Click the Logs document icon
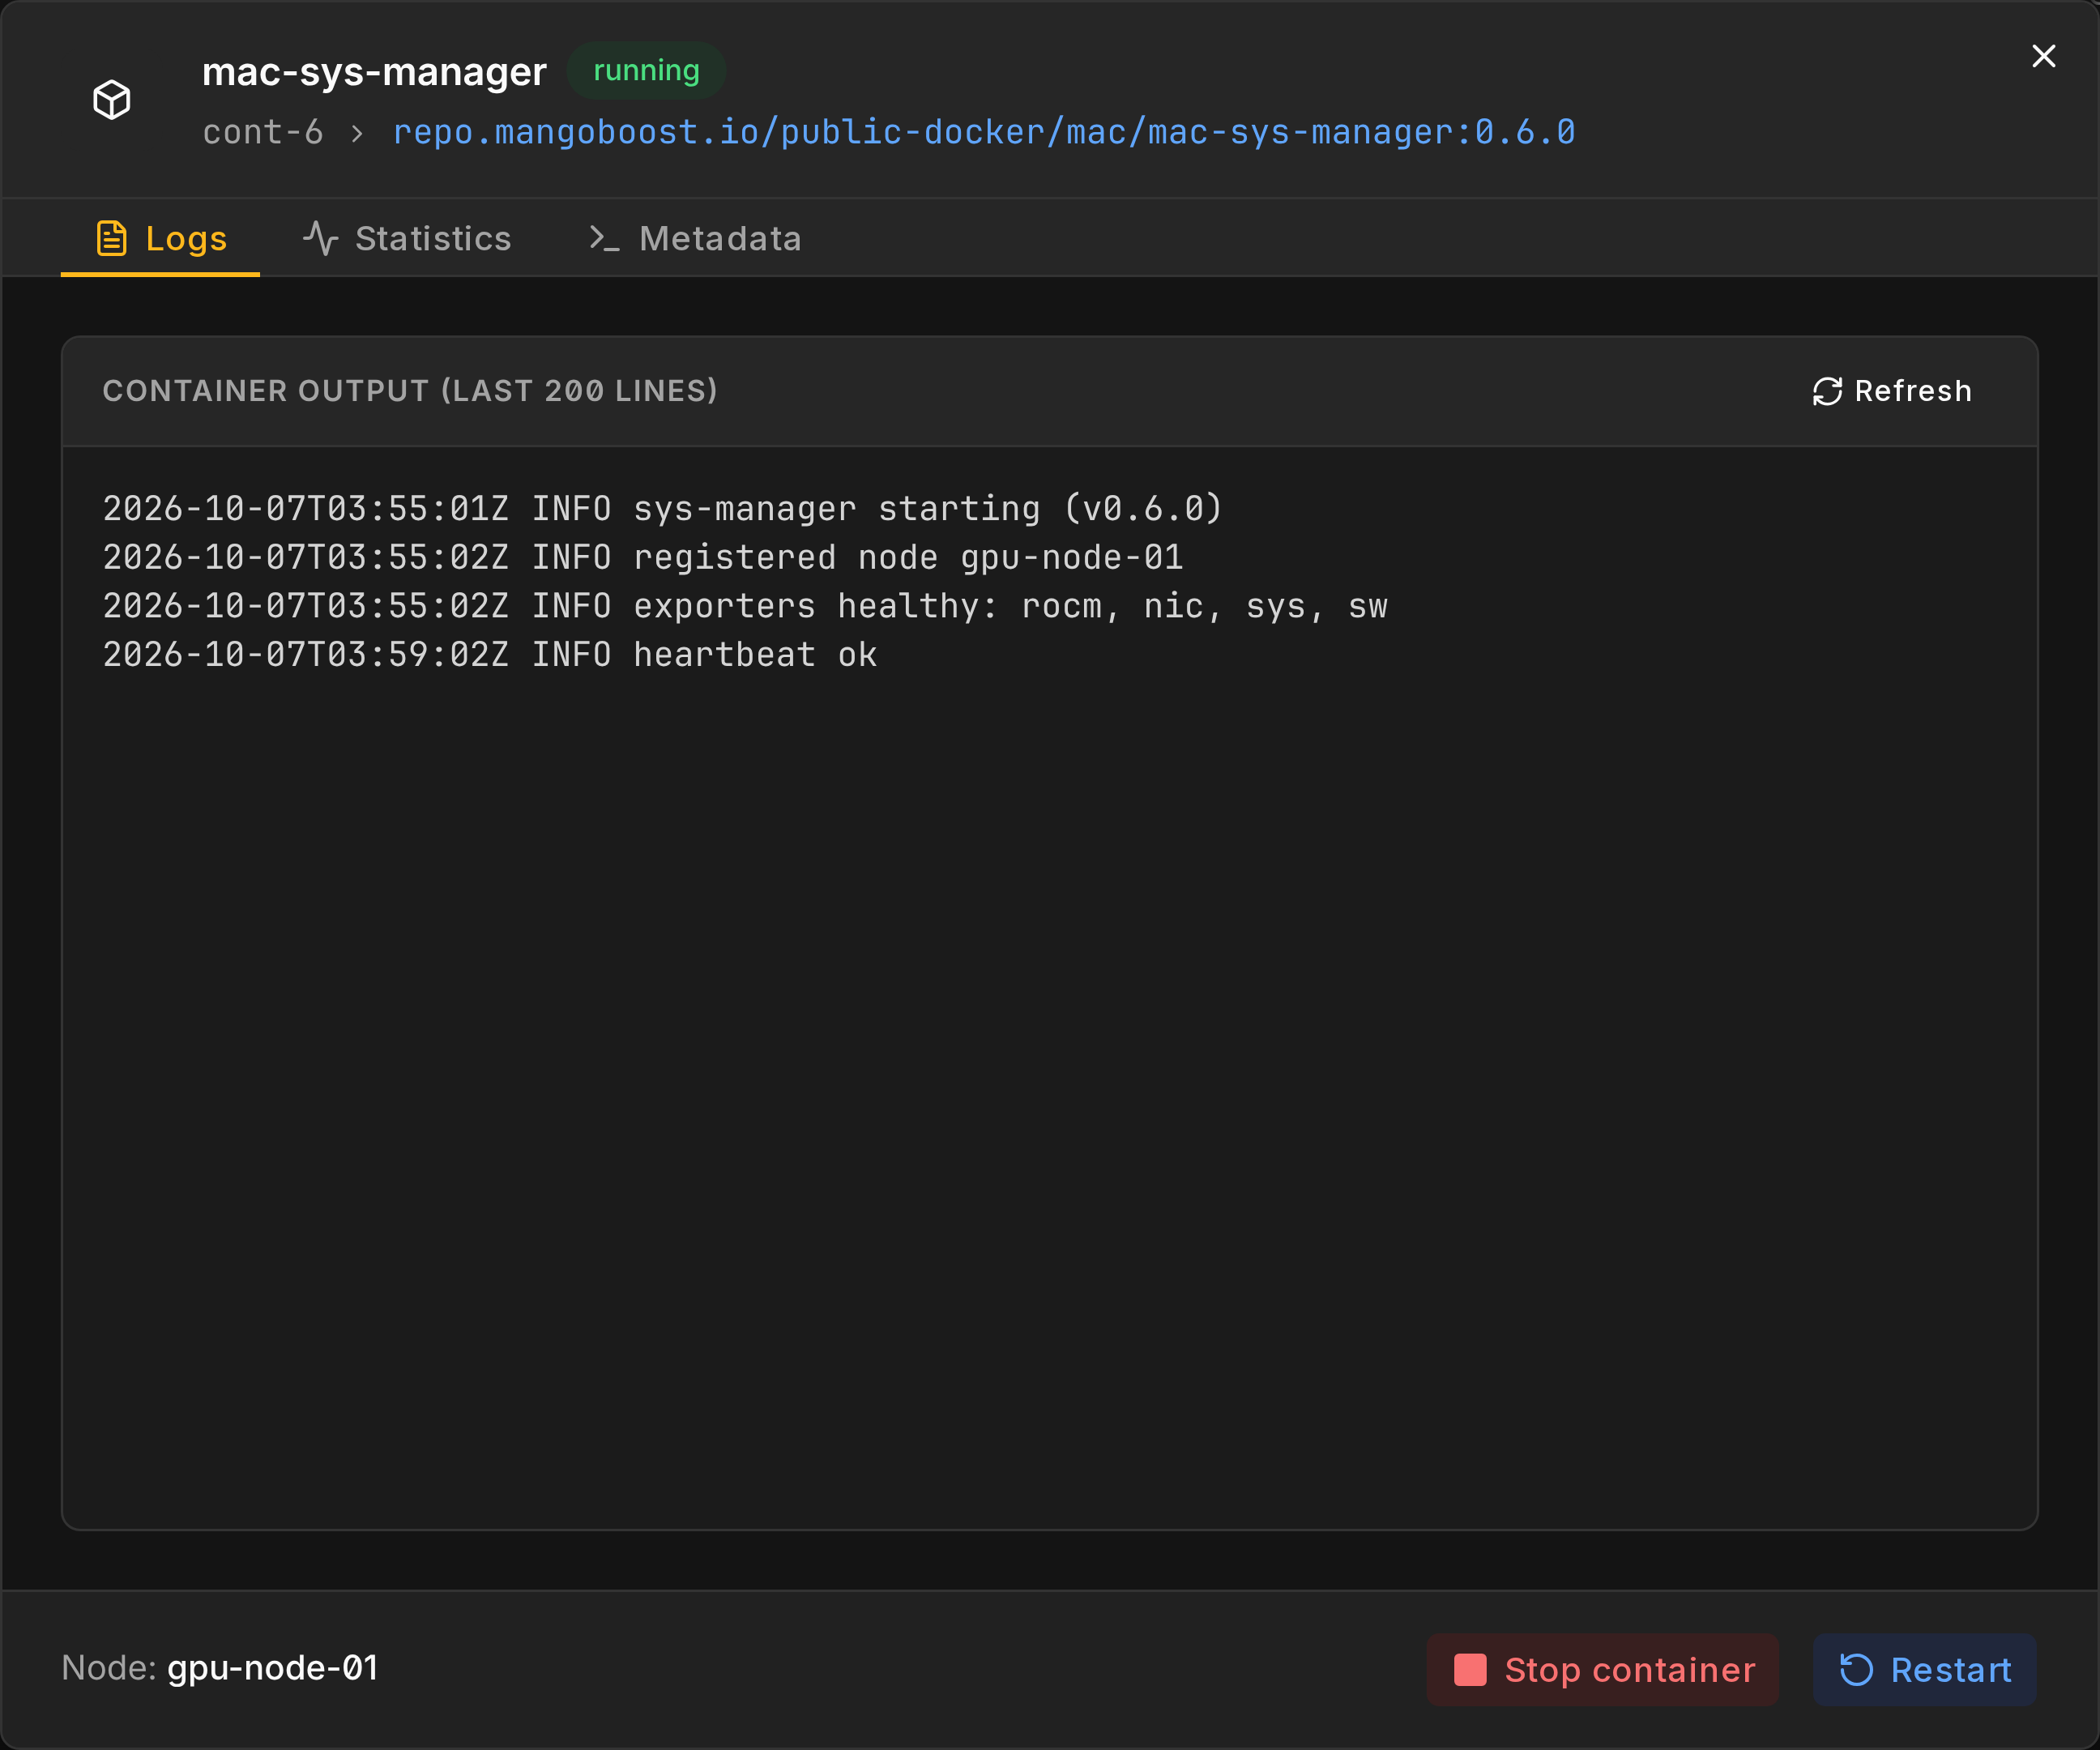Viewport: 2100px width, 1750px height. (112, 238)
